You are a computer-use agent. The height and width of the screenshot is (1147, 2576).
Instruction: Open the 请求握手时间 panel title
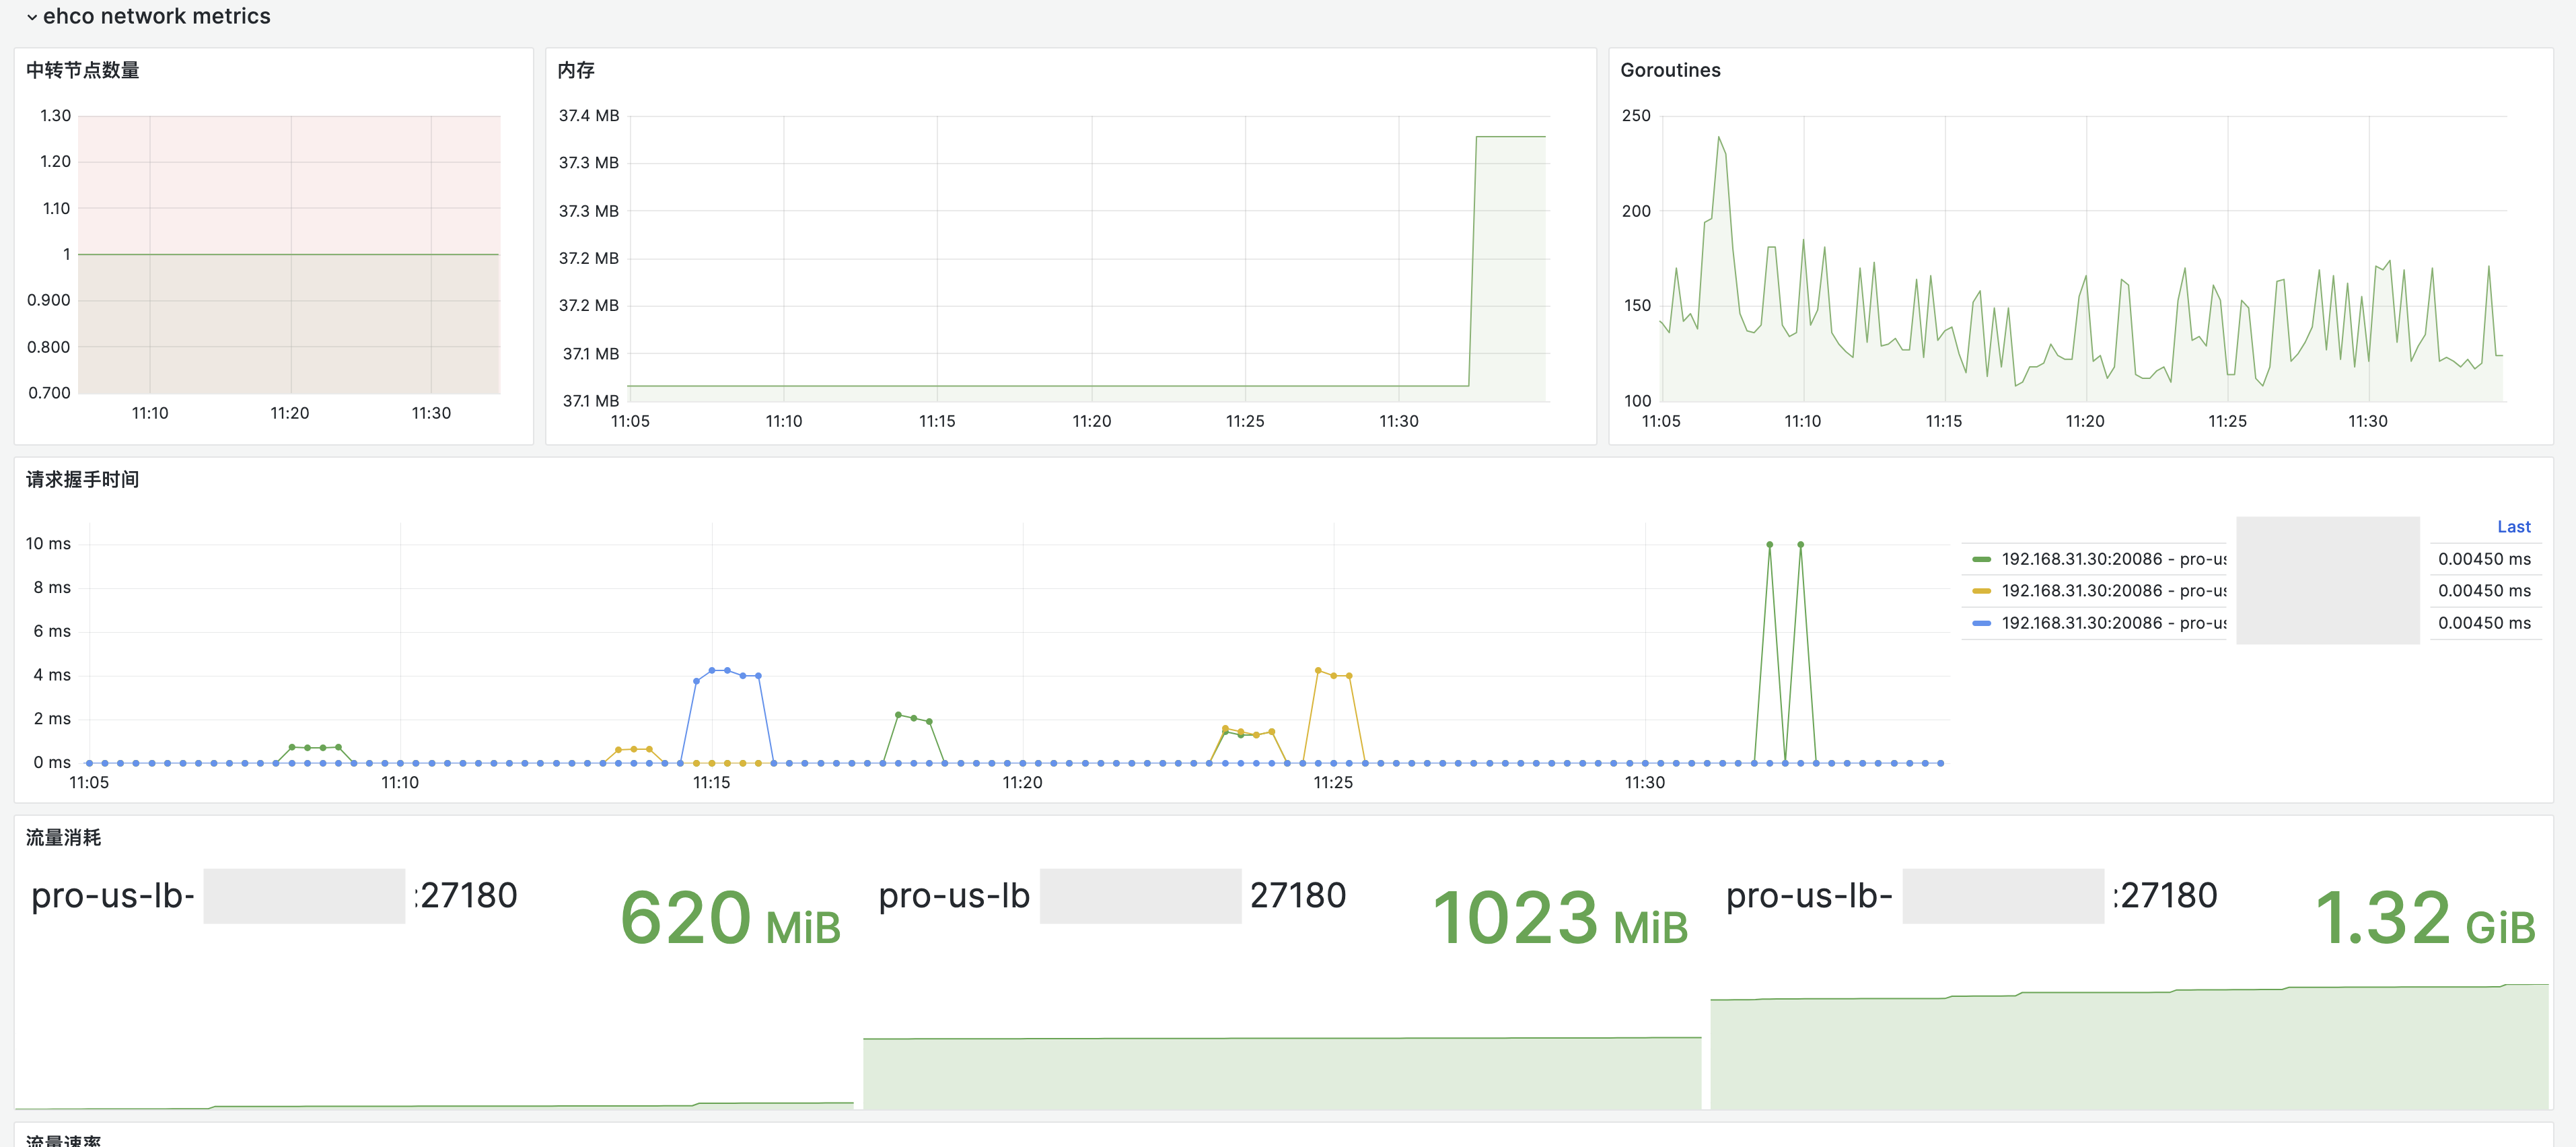click(x=83, y=479)
